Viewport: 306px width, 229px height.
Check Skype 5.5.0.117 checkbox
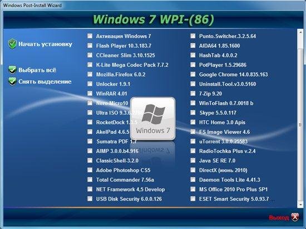[193, 112]
